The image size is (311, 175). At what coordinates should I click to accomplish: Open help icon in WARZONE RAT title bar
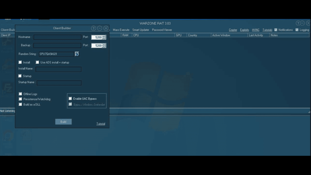pyautogui.click(x=298, y=23)
